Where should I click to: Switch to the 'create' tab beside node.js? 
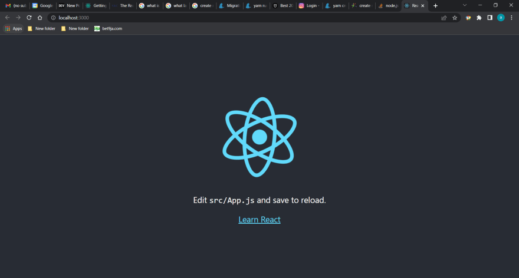click(363, 6)
